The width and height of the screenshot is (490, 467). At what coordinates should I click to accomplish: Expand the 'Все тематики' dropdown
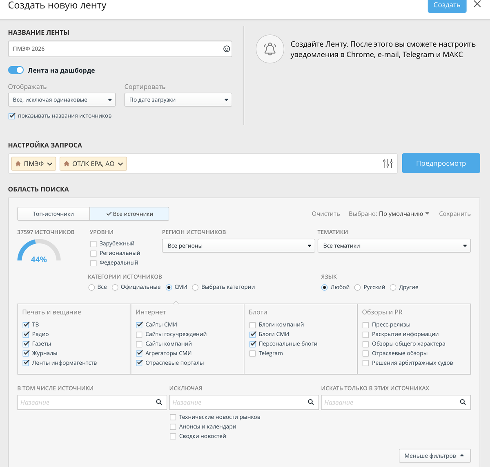click(x=394, y=246)
